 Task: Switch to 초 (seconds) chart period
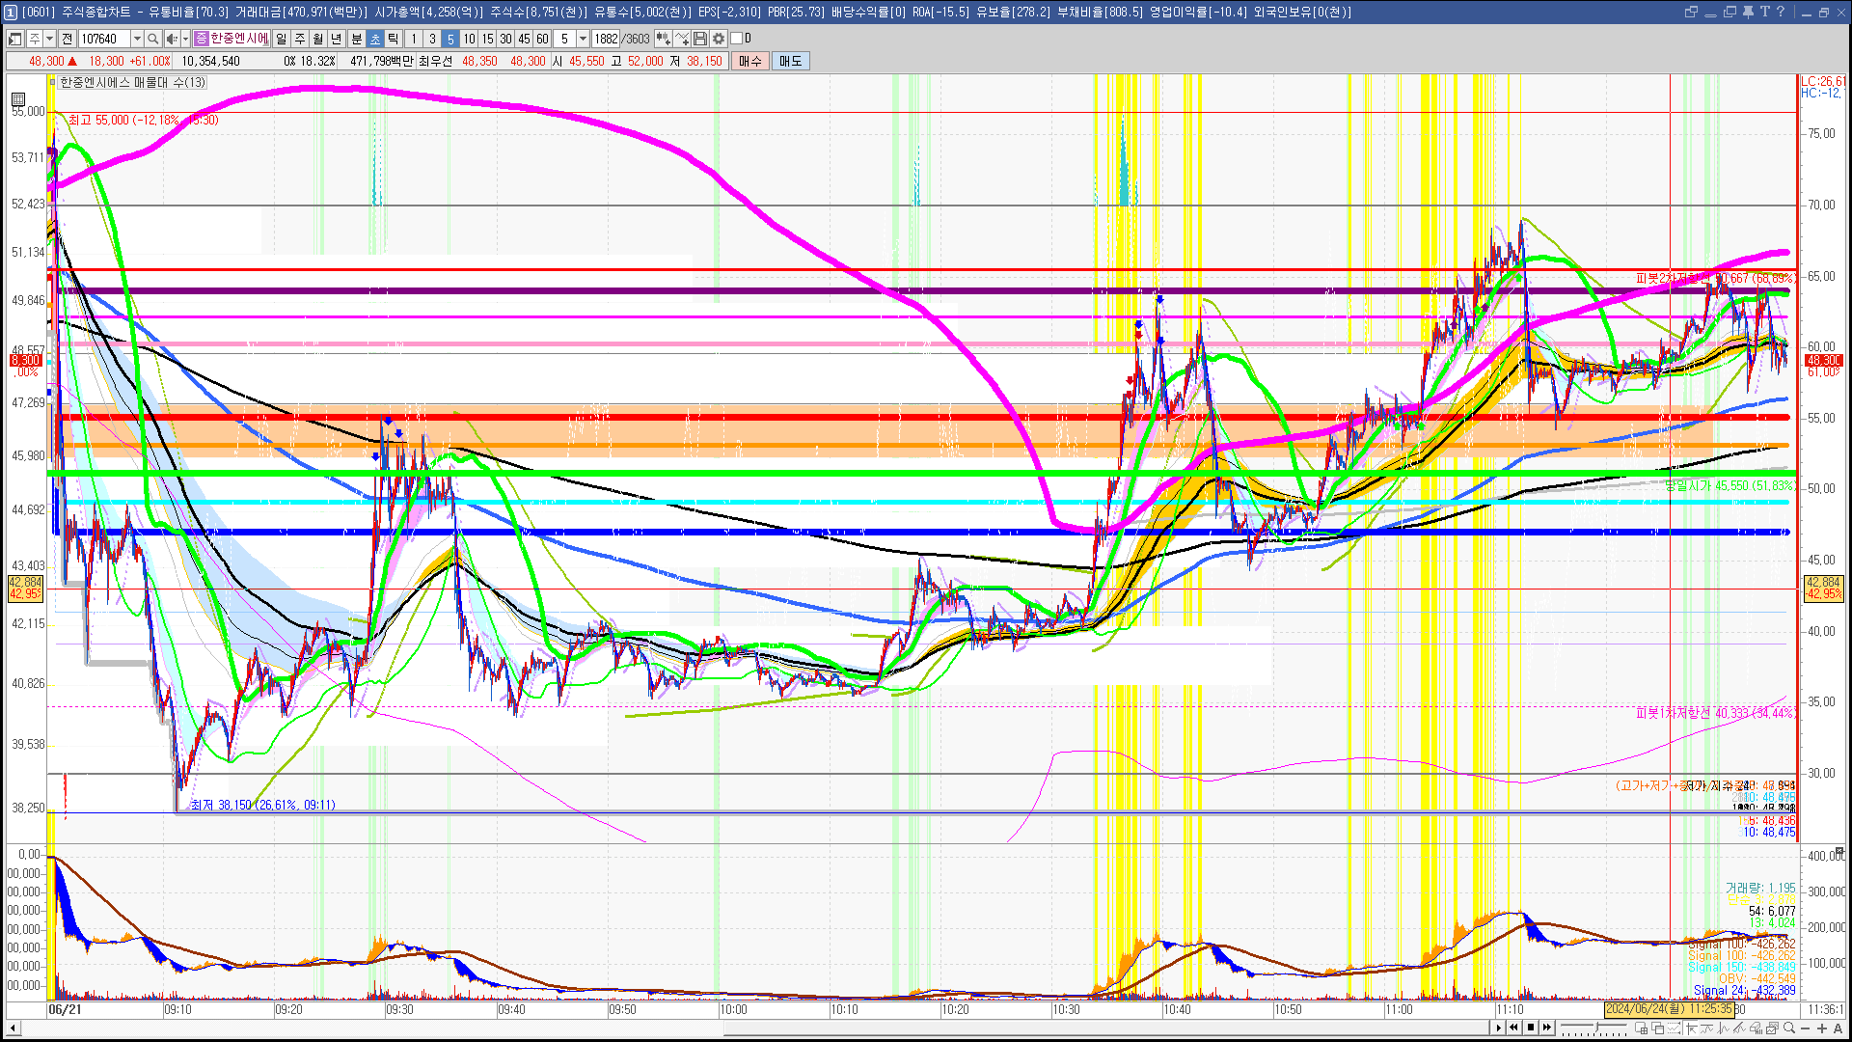click(x=375, y=39)
